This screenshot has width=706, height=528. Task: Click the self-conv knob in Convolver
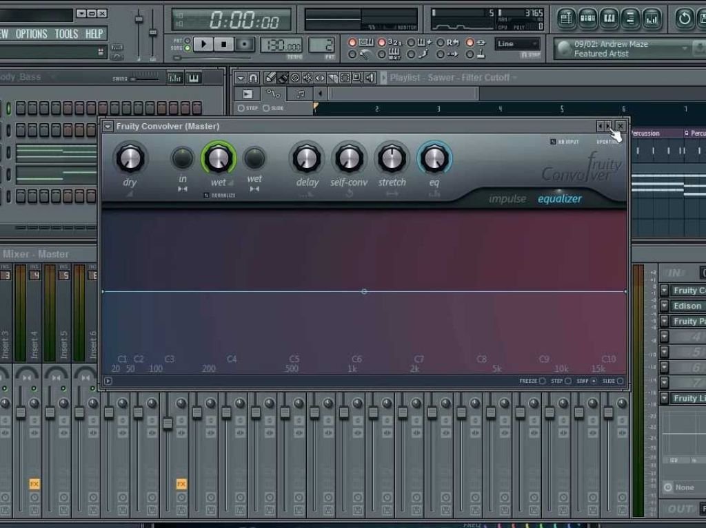pyautogui.click(x=349, y=158)
